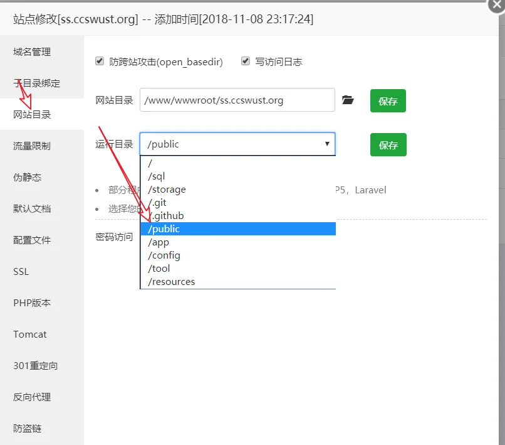505x445 pixels.
Task: Click the 密码访问 label
Action: point(114,237)
